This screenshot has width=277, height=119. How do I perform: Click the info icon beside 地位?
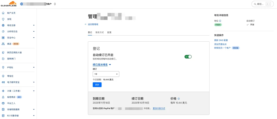(220, 21)
